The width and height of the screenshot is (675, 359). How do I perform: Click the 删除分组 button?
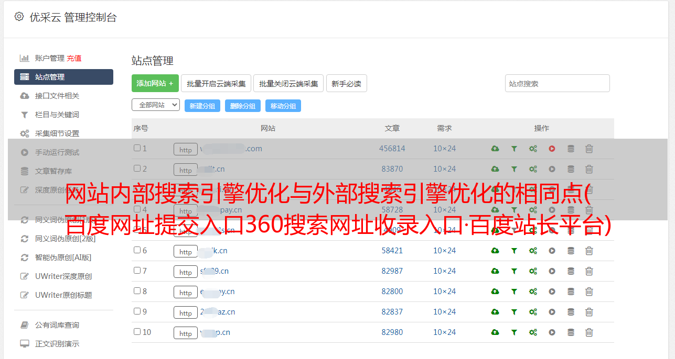click(x=243, y=106)
